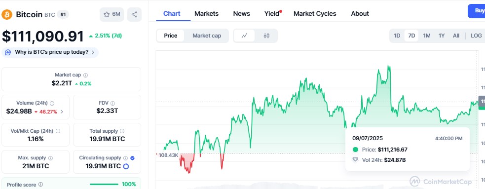Click Total supply info icon
Viewport: 485px width, 189px height.
[x=122, y=131]
